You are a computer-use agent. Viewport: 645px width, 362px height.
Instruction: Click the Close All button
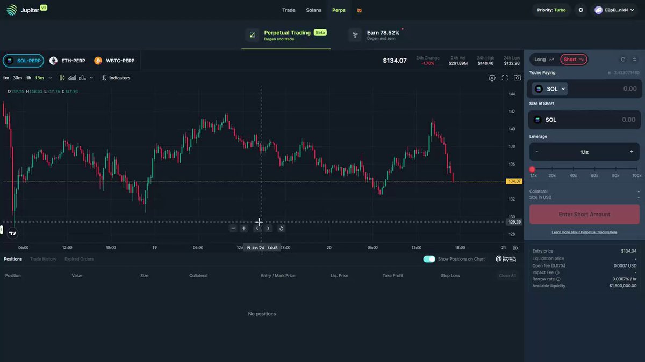(x=507, y=276)
